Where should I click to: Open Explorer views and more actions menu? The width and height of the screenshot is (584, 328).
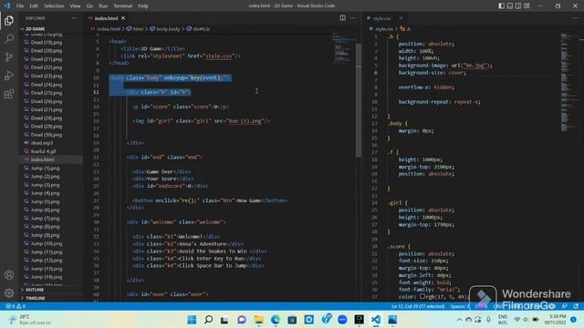[74, 18]
